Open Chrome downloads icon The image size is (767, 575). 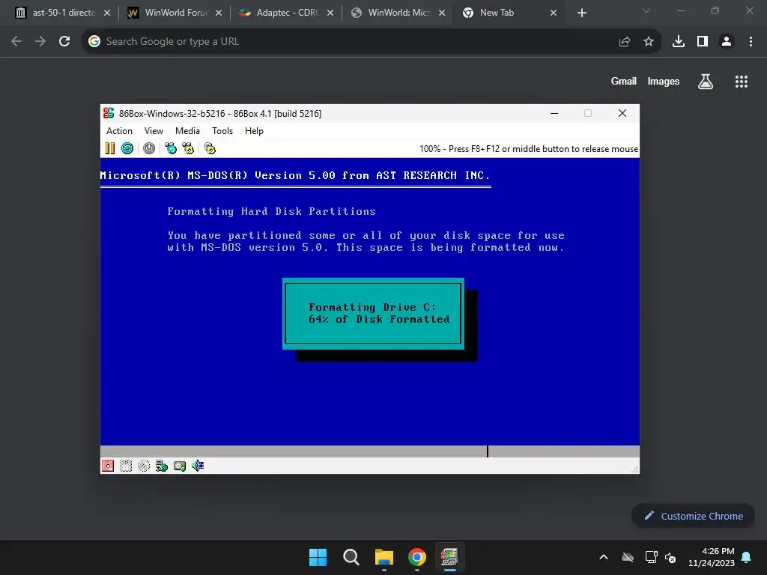pyautogui.click(x=679, y=42)
